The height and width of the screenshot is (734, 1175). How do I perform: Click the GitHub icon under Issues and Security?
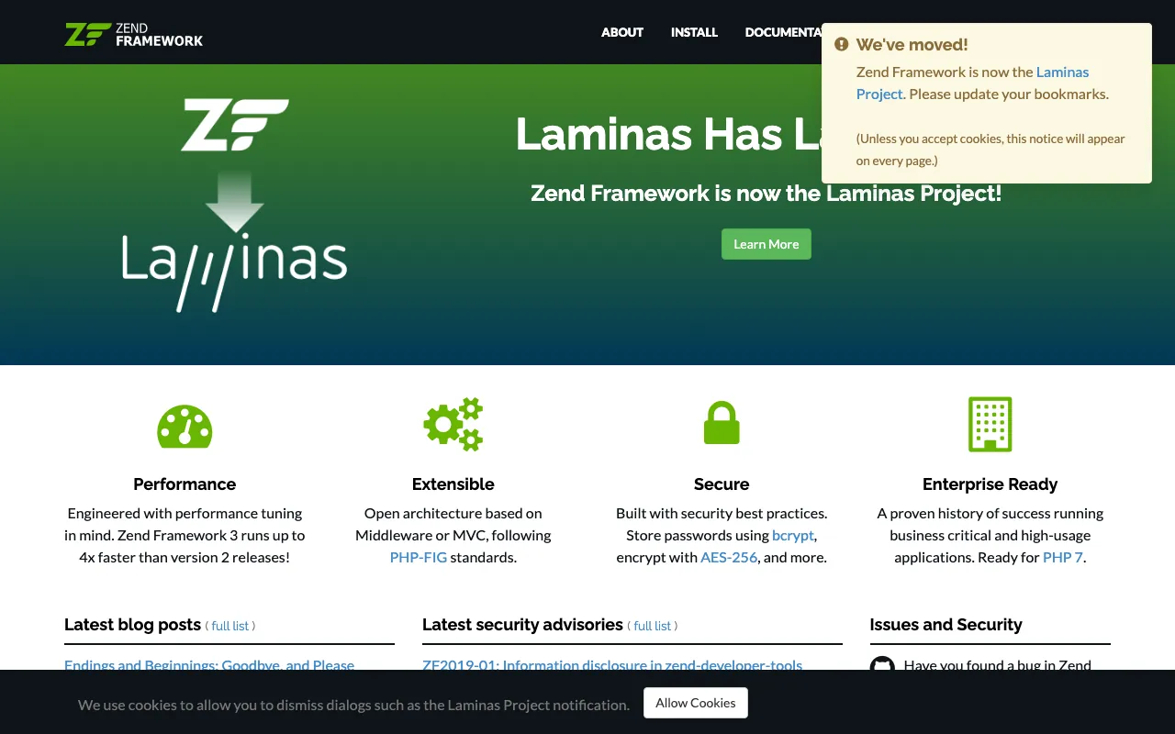(882, 664)
